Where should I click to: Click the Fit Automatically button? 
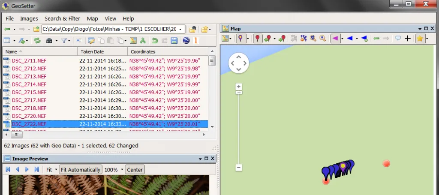click(81, 170)
